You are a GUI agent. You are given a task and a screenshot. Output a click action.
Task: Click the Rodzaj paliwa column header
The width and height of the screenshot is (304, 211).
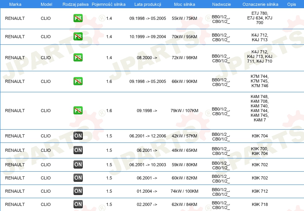click(75, 4)
